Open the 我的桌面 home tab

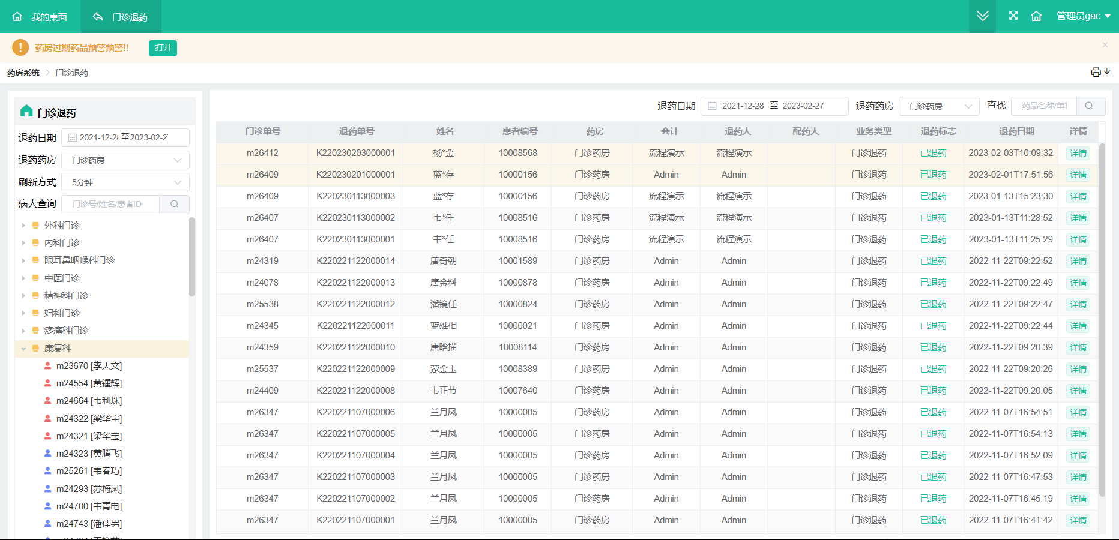pos(40,17)
